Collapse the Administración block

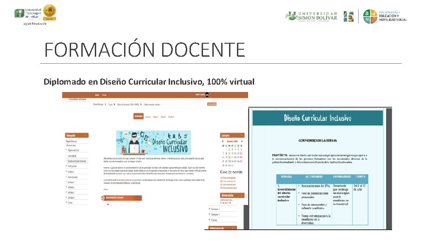coord(233,228)
